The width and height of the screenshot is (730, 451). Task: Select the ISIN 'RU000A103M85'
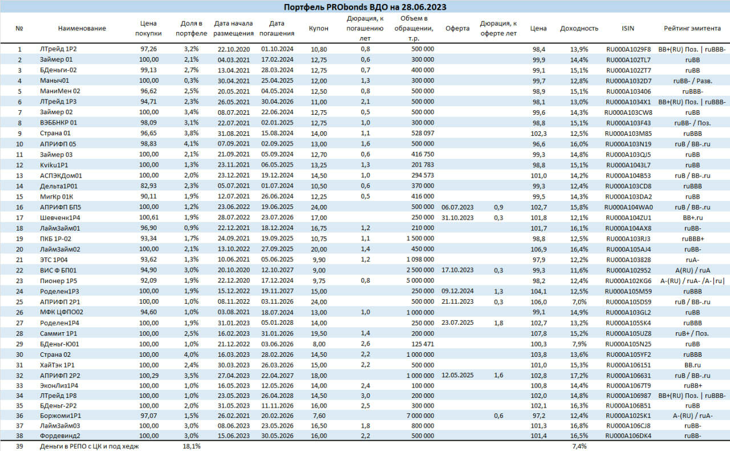pyautogui.click(x=628, y=133)
